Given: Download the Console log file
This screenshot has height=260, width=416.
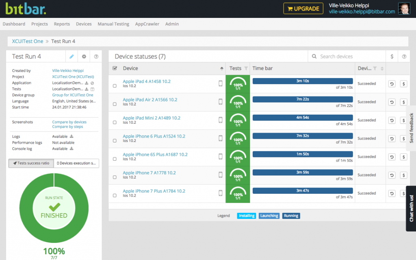Looking at the screenshot, I should (71, 149).
